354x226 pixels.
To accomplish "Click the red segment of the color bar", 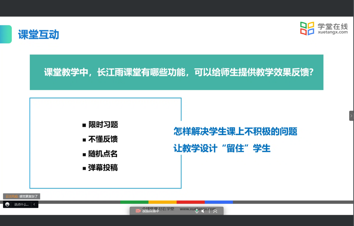I will pos(190,202).
